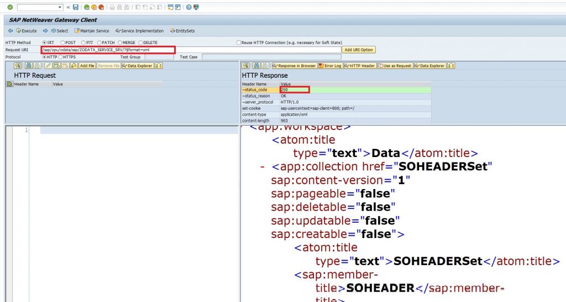566x302 pixels.
Task: Click the Print icon in system toolbar
Action: [112, 7]
